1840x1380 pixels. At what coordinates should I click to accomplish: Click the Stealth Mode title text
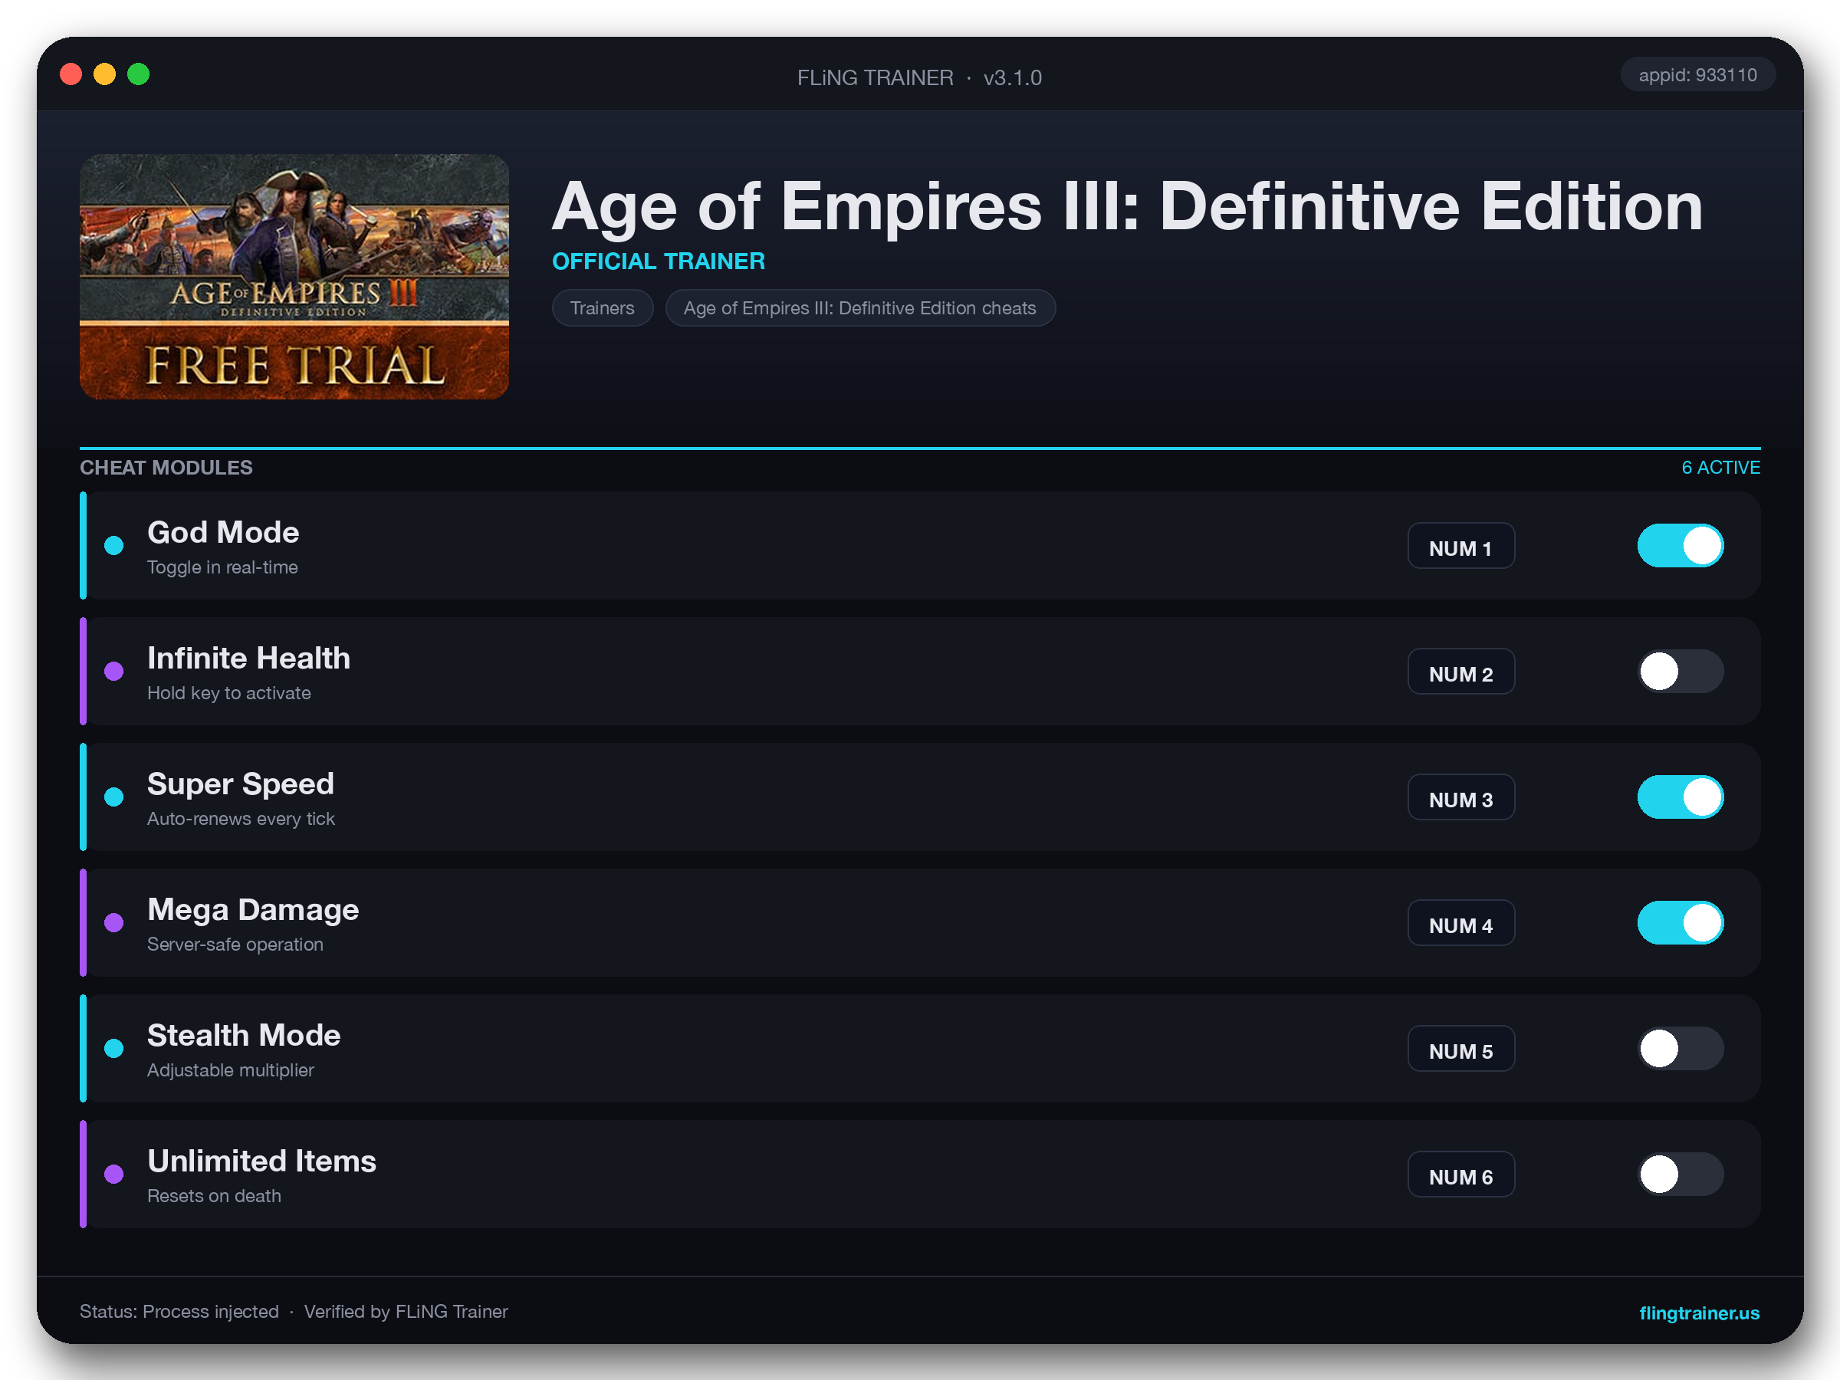[x=244, y=1035]
